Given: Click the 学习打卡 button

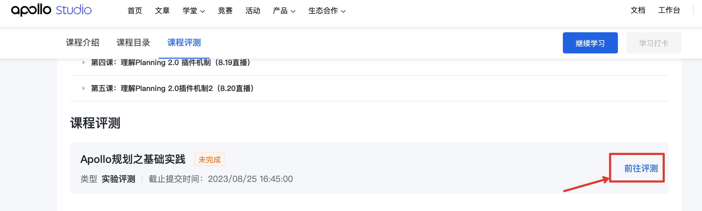Looking at the screenshot, I should 654,43.
